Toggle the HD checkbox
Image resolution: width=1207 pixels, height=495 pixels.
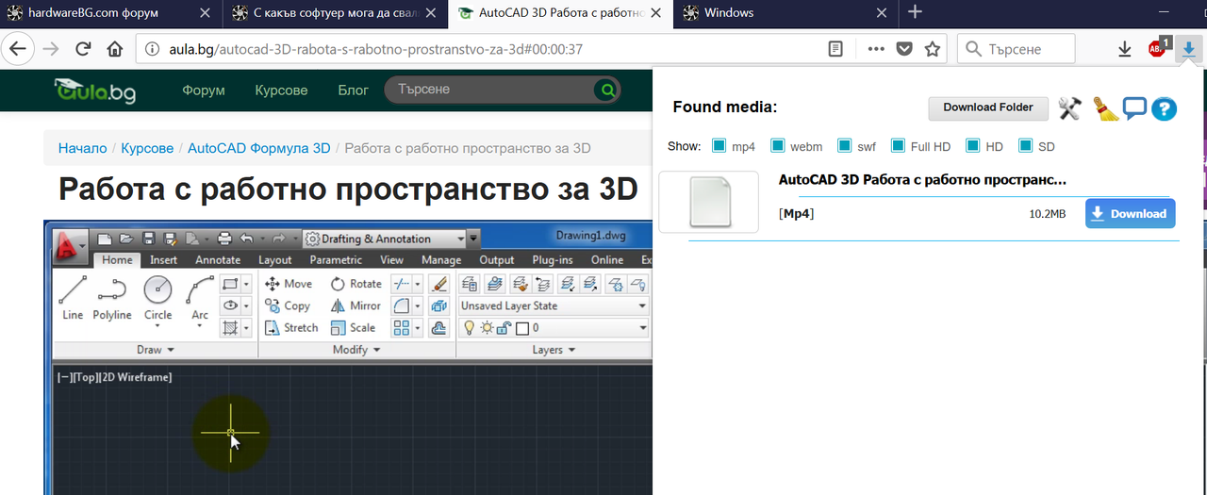(972, 146)
